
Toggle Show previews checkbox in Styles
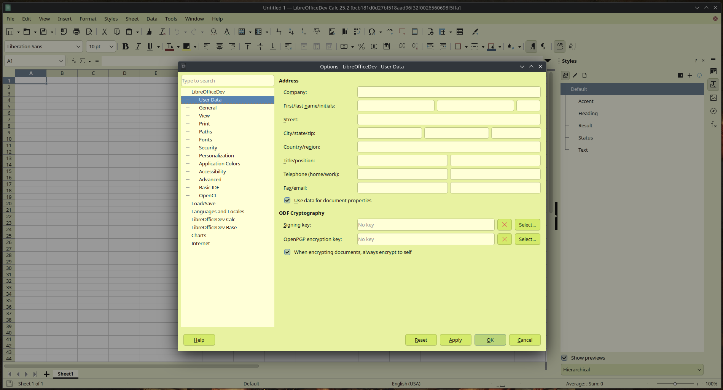[x=564, y=358]
